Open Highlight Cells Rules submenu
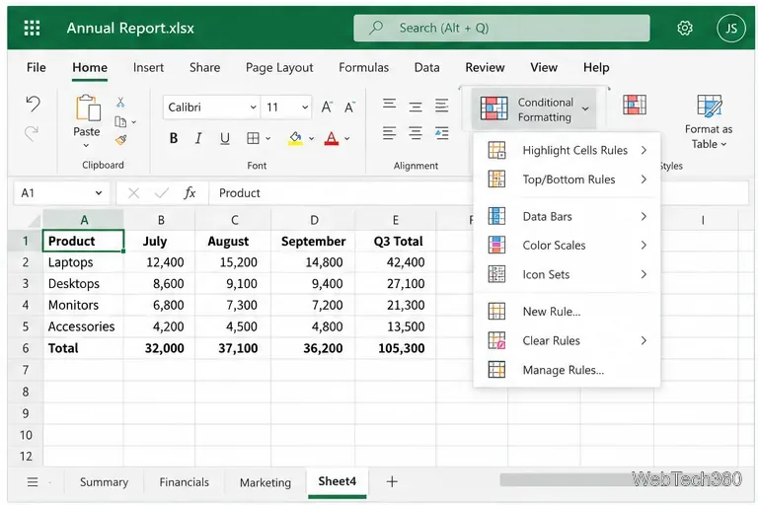Viewport: 758px width, 505px height. coord(567,150)
